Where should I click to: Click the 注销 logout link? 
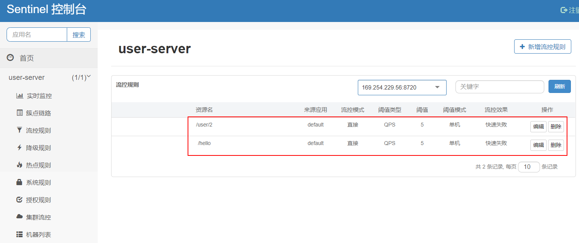coord(570,10)
